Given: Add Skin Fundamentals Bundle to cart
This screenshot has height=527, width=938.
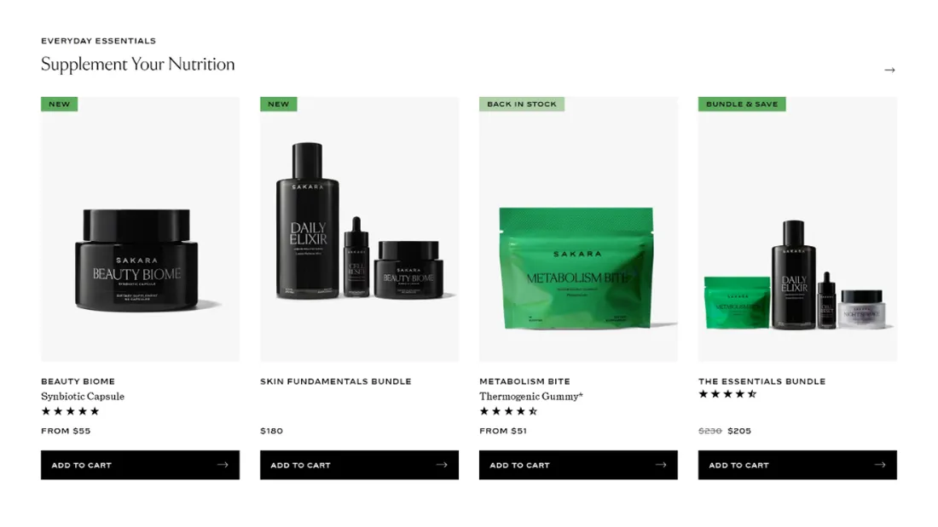Looking at the screenshot, I should click(359, 465).
